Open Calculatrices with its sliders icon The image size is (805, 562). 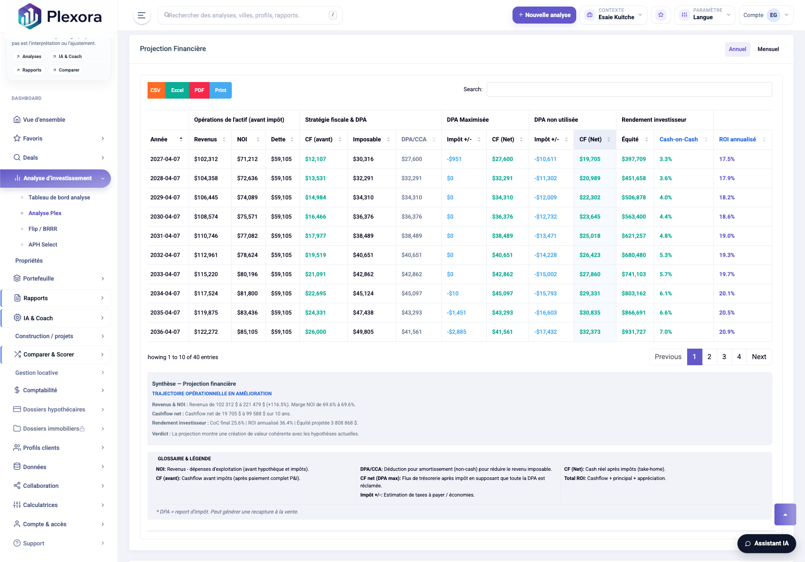pos(17,505)
